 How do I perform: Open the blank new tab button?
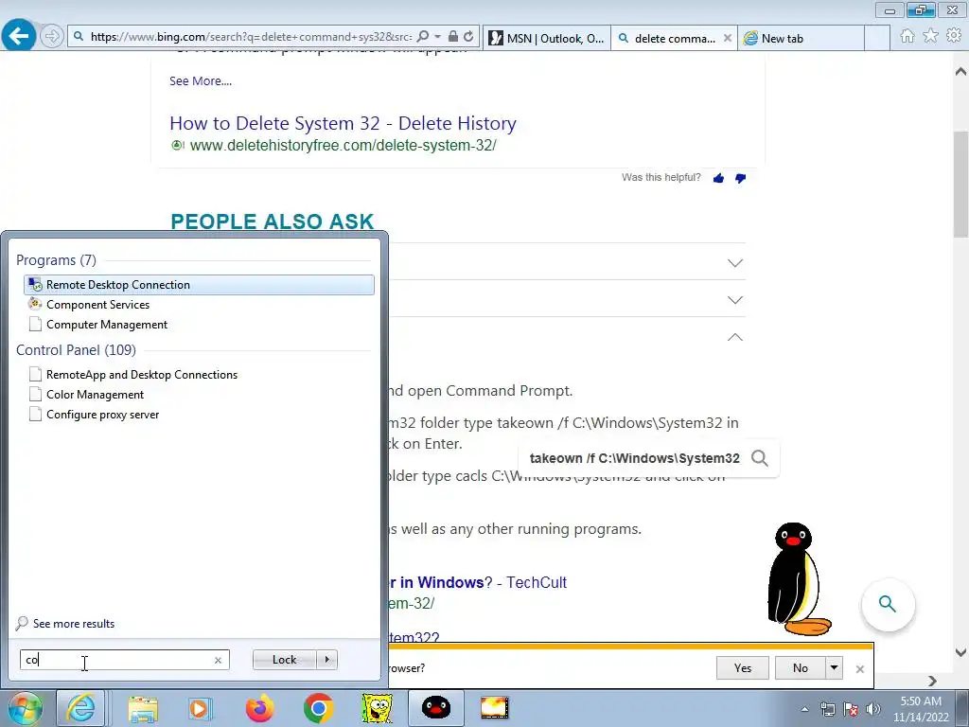(877, 38)
